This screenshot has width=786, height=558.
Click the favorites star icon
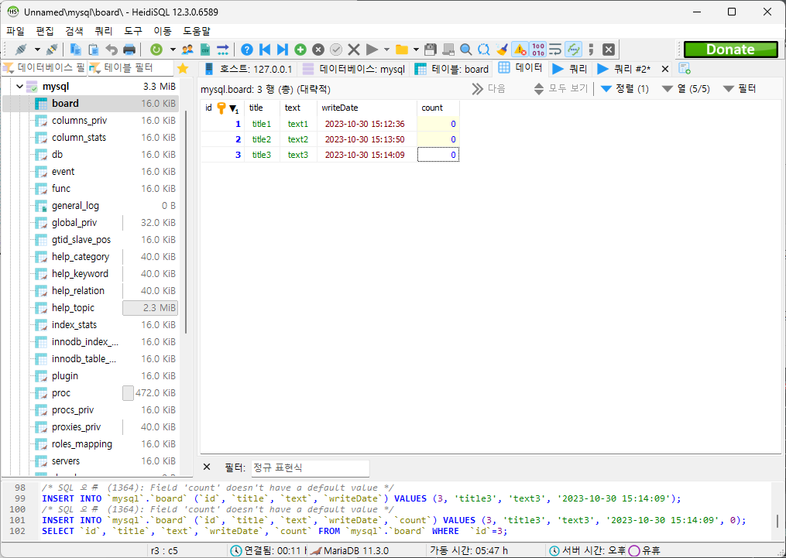tap(183, 68)
